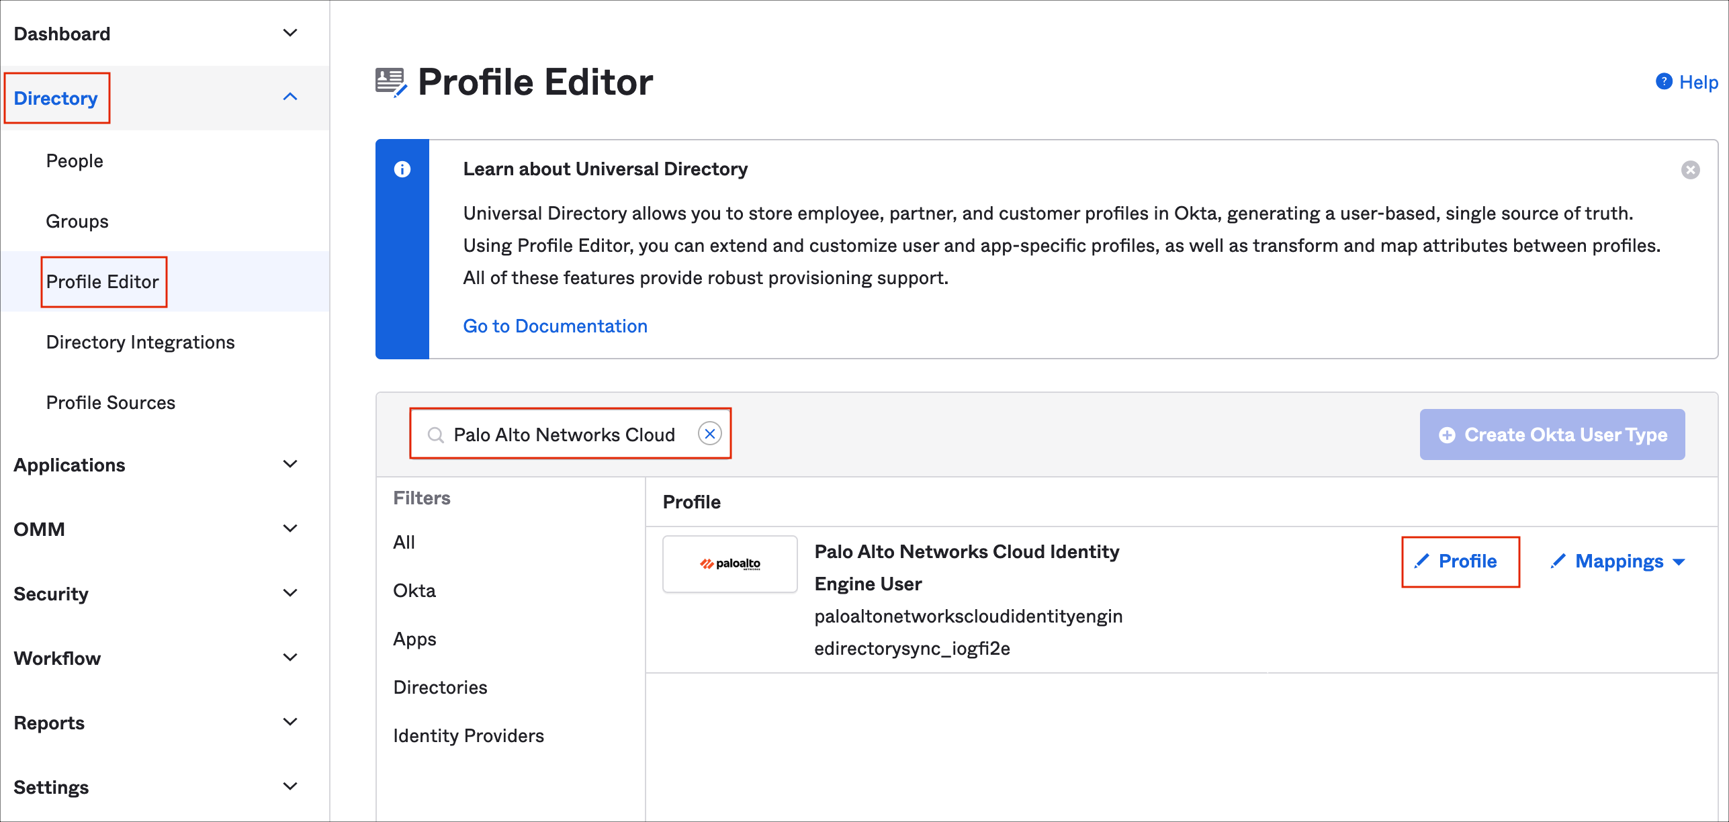Click the blue info icon in banner

tap(402, 169)
